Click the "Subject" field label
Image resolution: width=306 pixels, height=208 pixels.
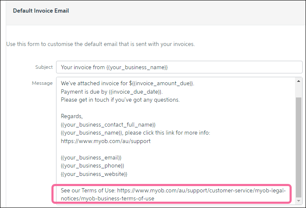point(44,67)
